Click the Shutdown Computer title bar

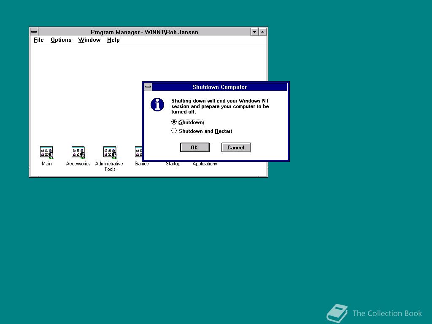click(219, 87)
